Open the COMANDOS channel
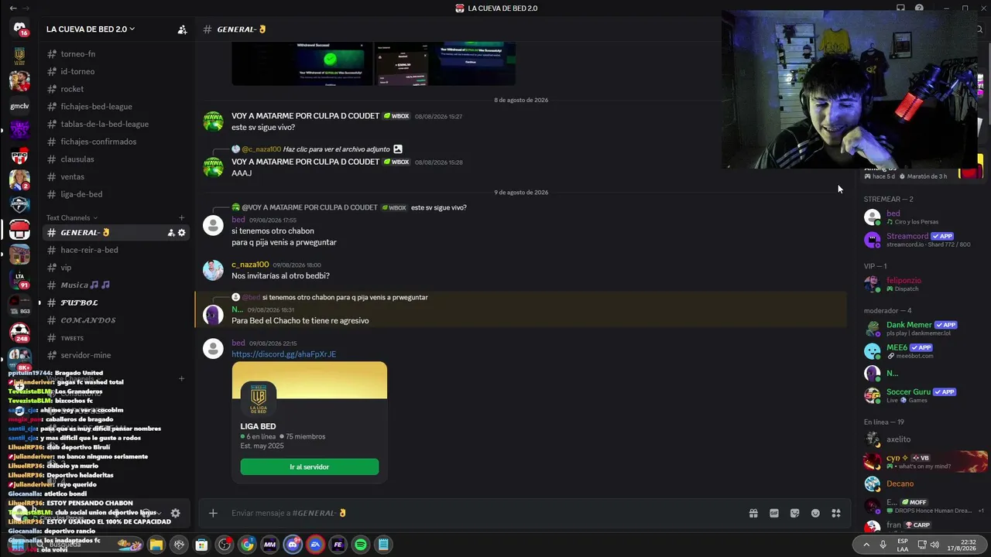 coord(115,320)
